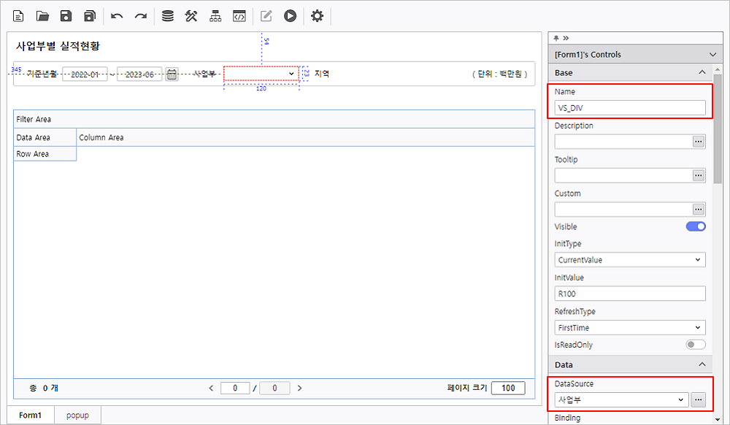Click the Undo arrow icon
The image size is (730, 425).
tap(117, 15)
